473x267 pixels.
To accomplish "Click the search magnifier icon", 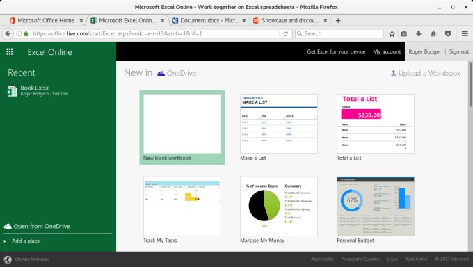I will 299,33.
